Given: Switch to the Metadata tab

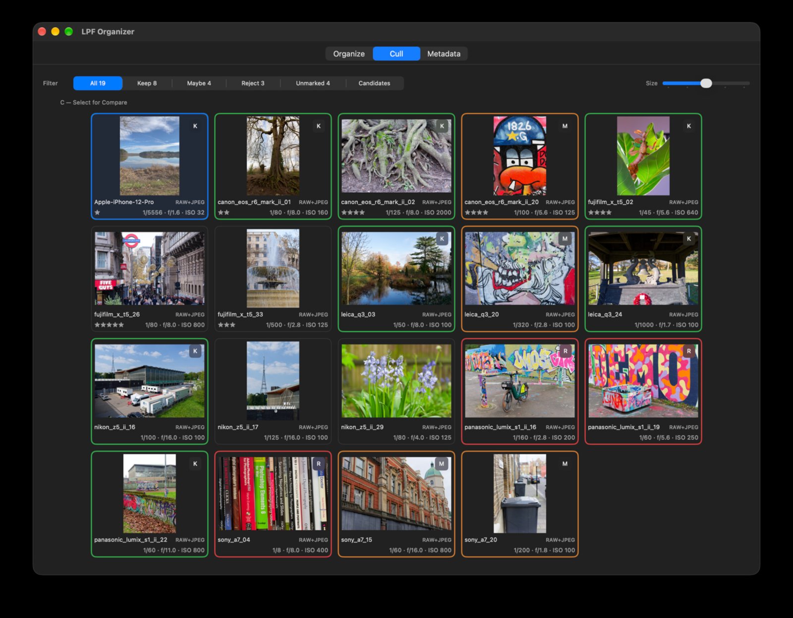Looking at the screenshot, I should click(x=444, y=54).
